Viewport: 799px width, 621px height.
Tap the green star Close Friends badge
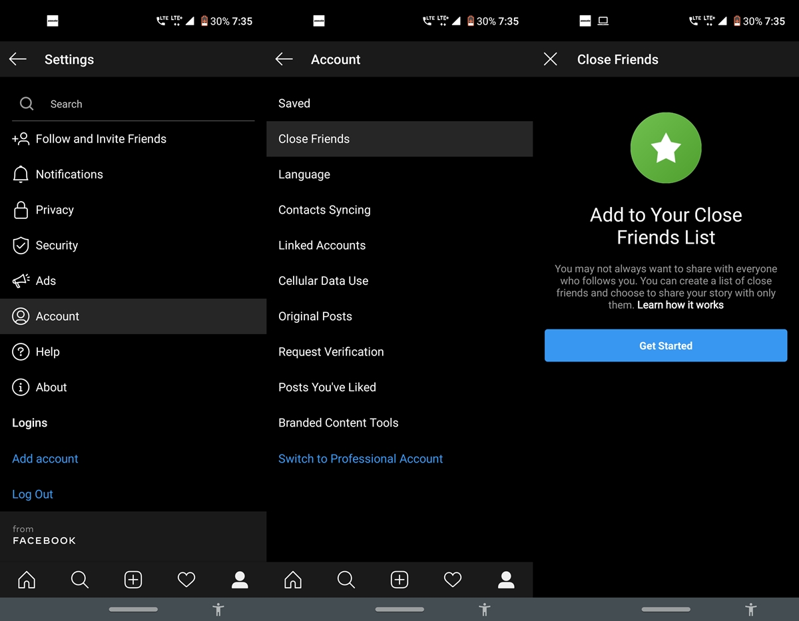click(x=666, y=148)
